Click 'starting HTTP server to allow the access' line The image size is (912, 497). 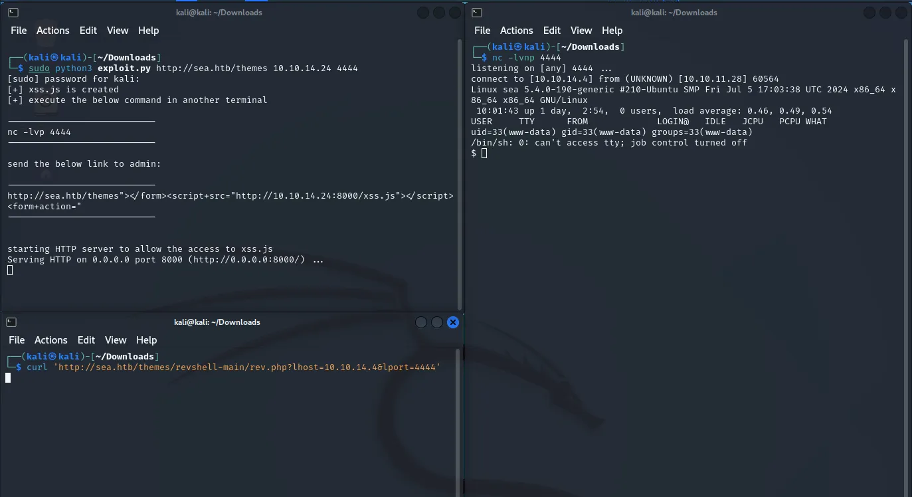coord(140,249)
